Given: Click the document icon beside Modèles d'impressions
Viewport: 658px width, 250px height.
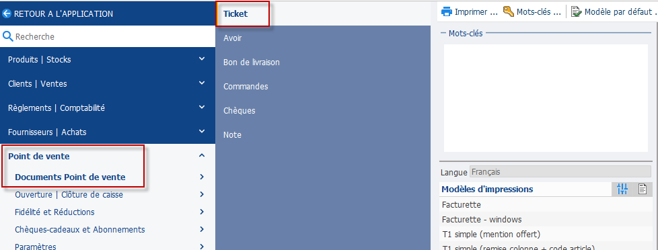Looking at the screenshot, I should (642, 189).
